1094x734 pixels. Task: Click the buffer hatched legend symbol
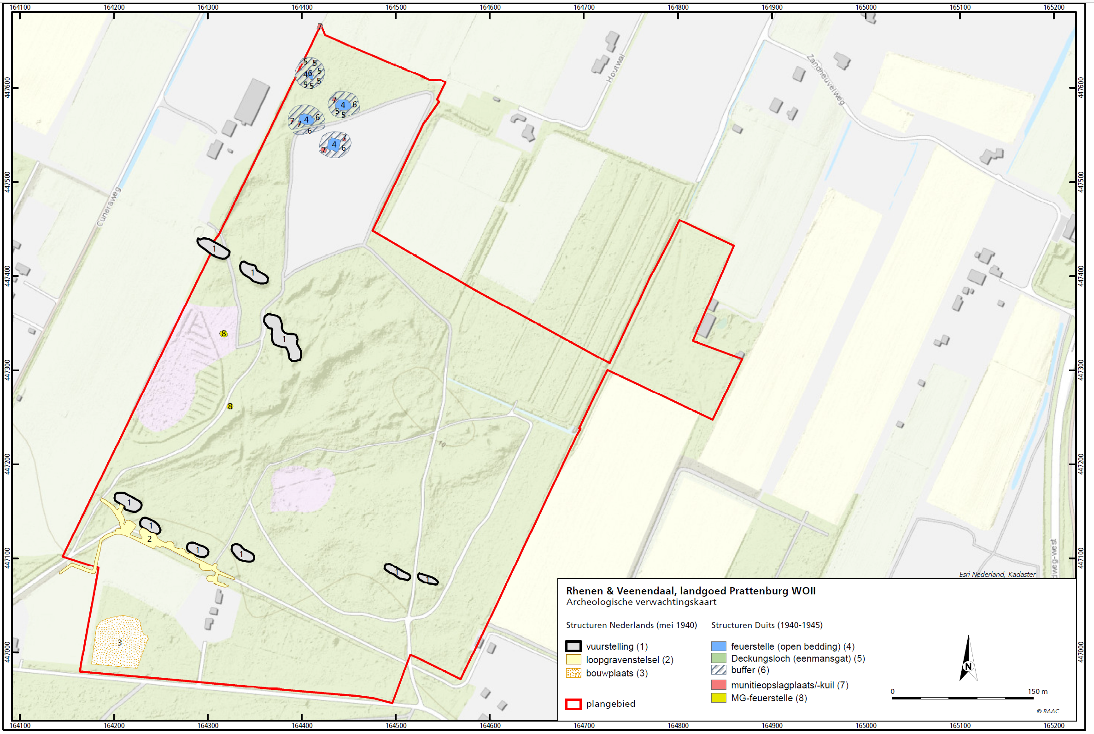pyautogui.click(x=718, y=670)
